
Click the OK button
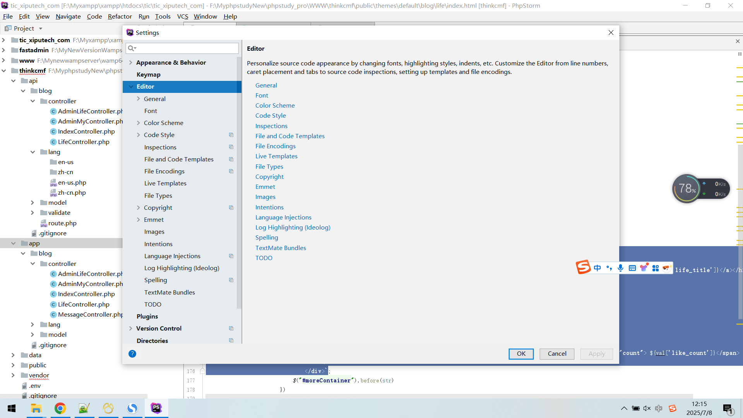tap(521, 354)
